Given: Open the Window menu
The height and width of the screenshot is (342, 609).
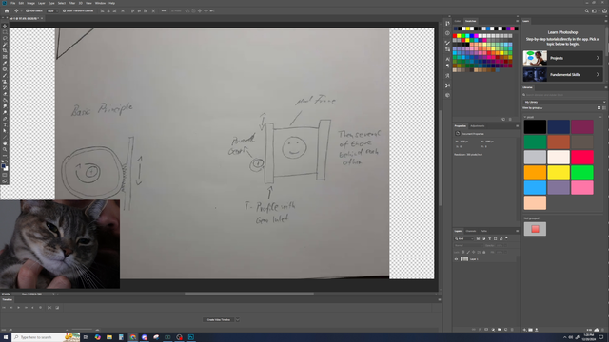Looking at the screenshot, I should coord(100,3).
